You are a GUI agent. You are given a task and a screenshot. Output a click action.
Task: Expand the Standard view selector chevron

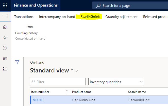(76, 71)
